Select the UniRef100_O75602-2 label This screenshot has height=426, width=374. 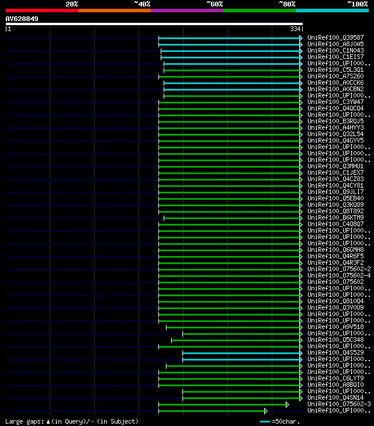[339, 269]
